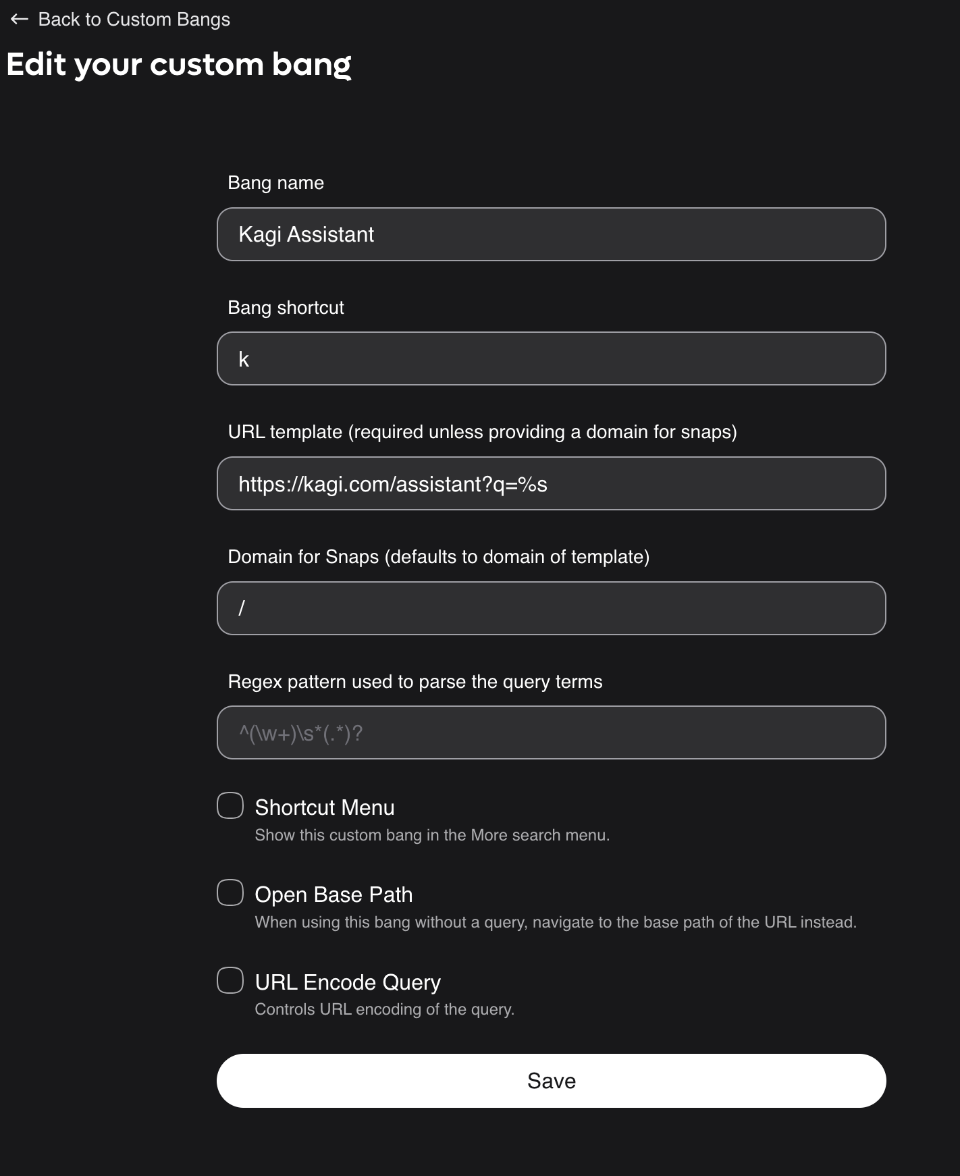The height and width of the screenshot is (1176, 960).
Task: Click the "URL Encode Query" option label
Action: pos(348,982)
